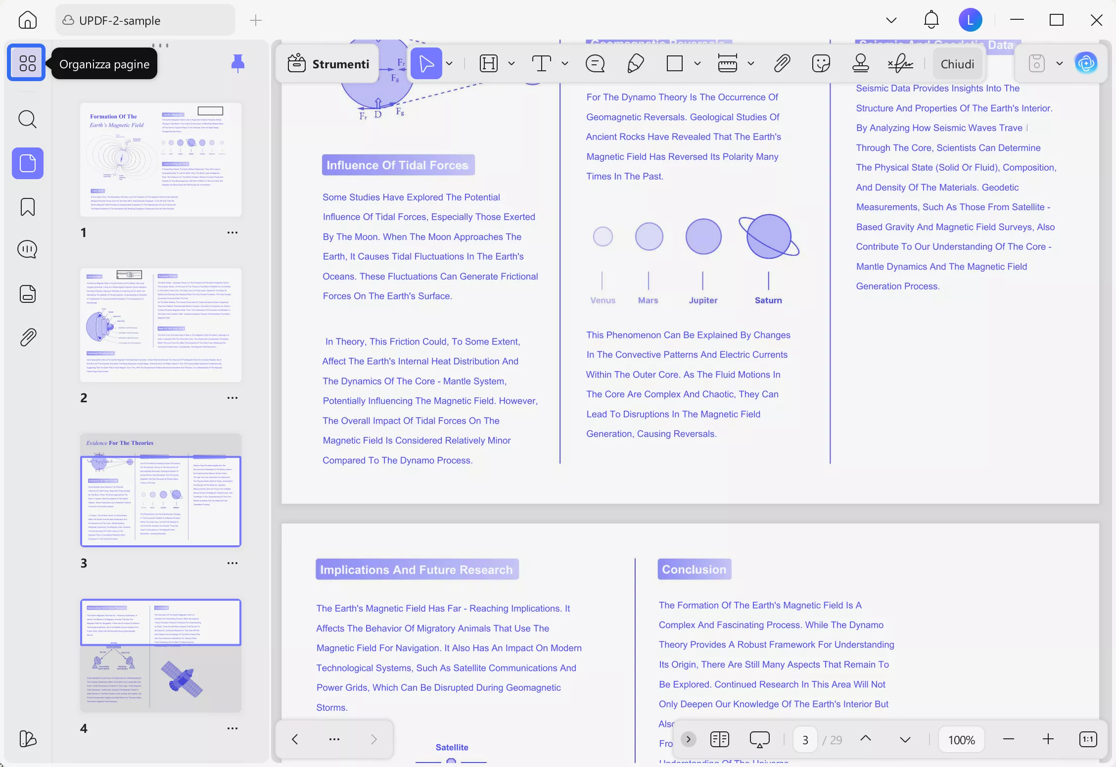The height and width of the screenshot is (767, 1116).
Task: Select the signature tool
Action: [900, 63]
